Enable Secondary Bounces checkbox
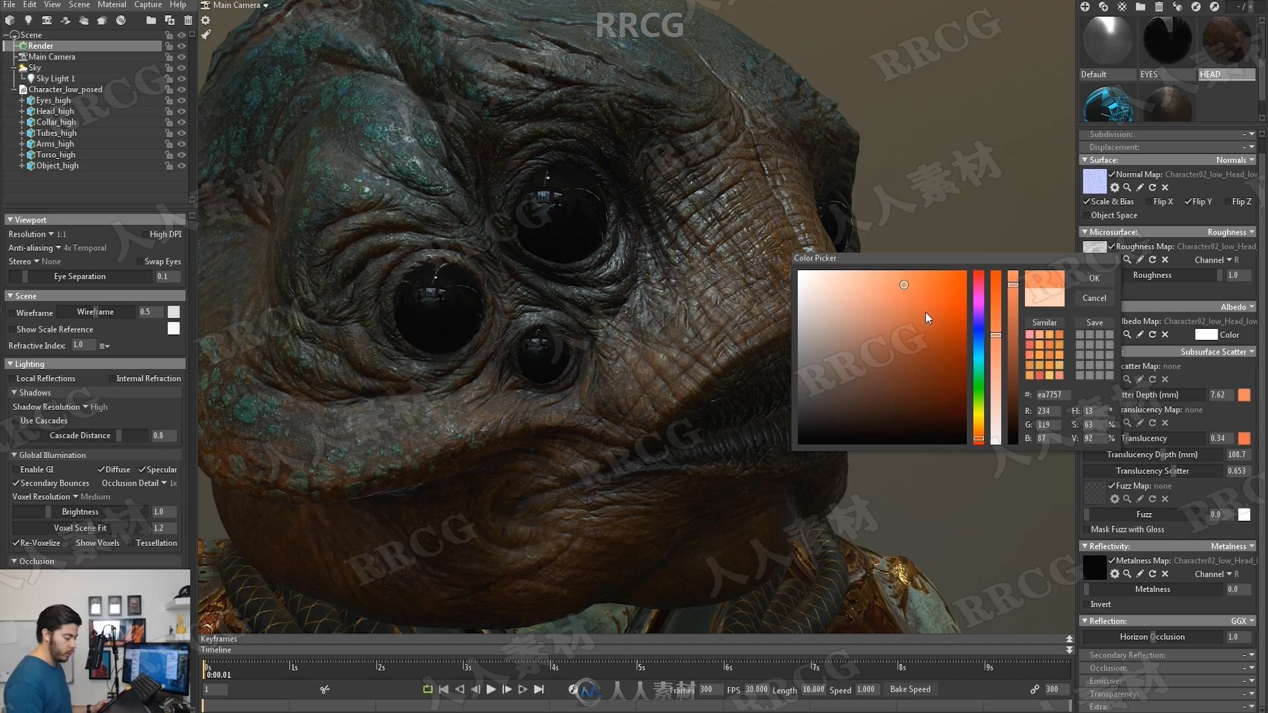Viewport: 1268px width, 713px height. point(17,483)
